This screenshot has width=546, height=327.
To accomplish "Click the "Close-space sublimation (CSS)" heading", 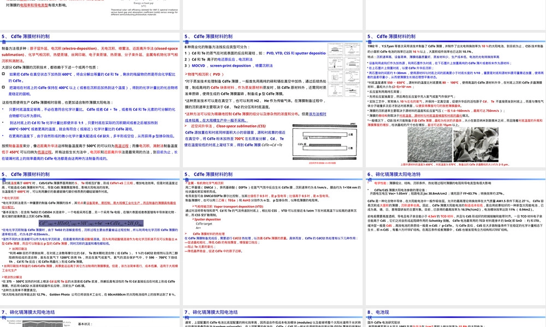I will pyautogui.click(x=241, y=126).
